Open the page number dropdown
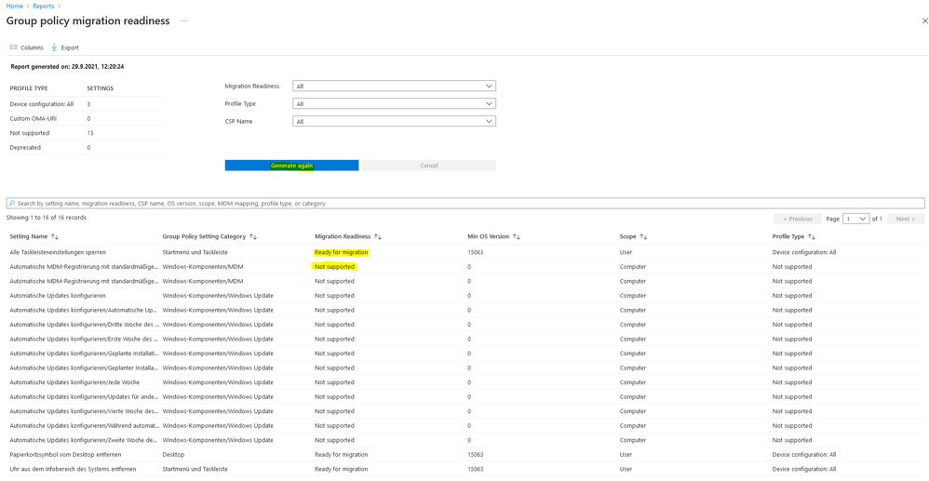Viewport: 929px width, 481px height. 855,219
